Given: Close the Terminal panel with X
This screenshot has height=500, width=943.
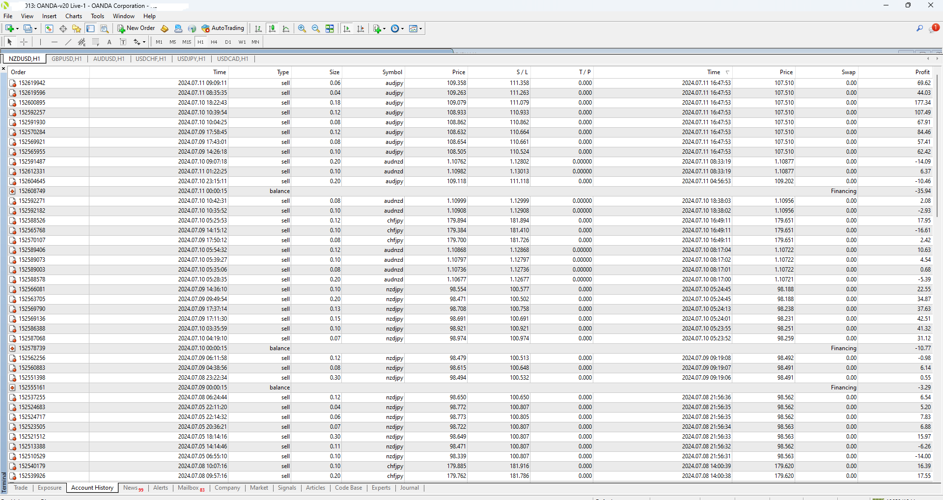Looking at the screenshot, I should pos(3,68).
